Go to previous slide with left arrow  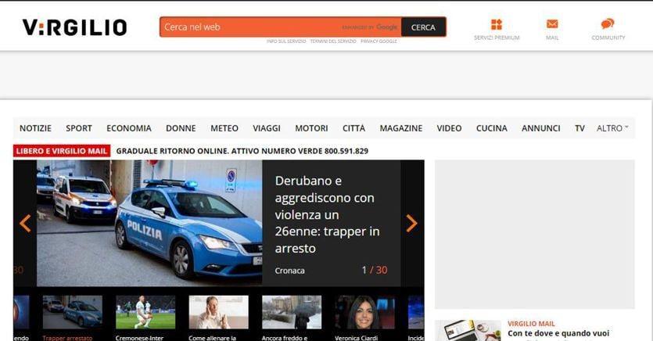[x=25, y=224]
